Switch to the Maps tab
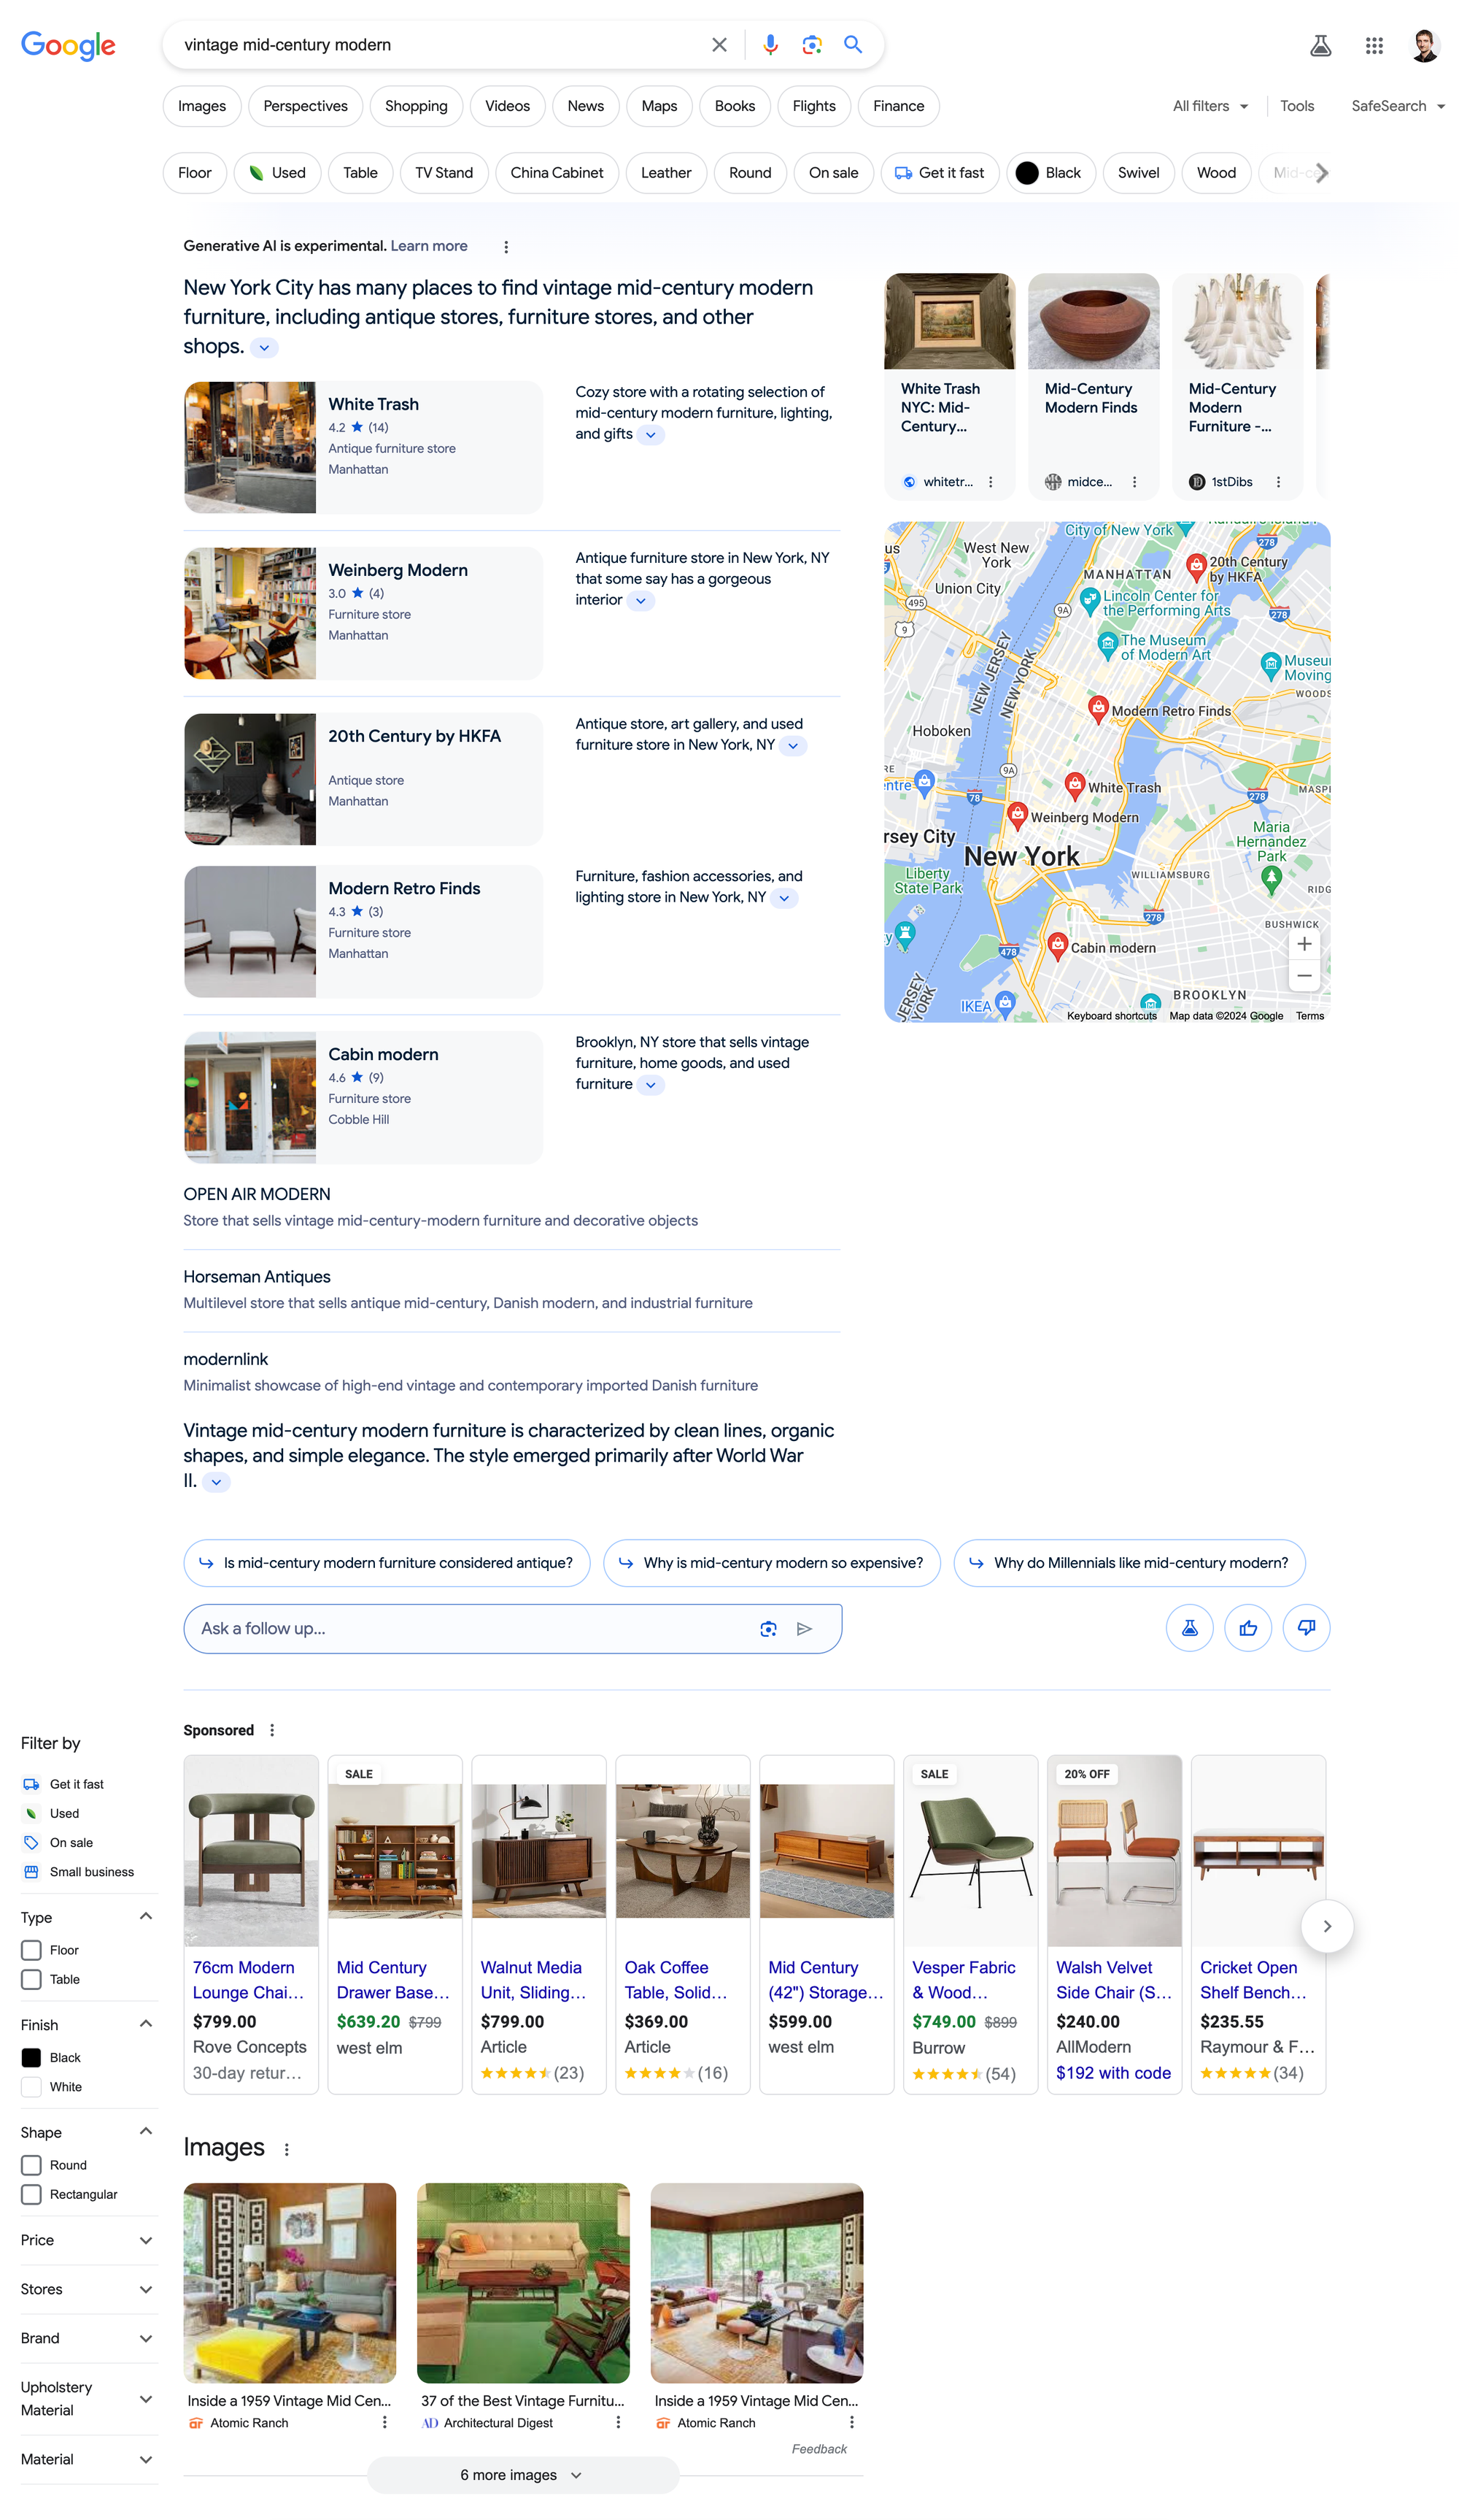 659,106
